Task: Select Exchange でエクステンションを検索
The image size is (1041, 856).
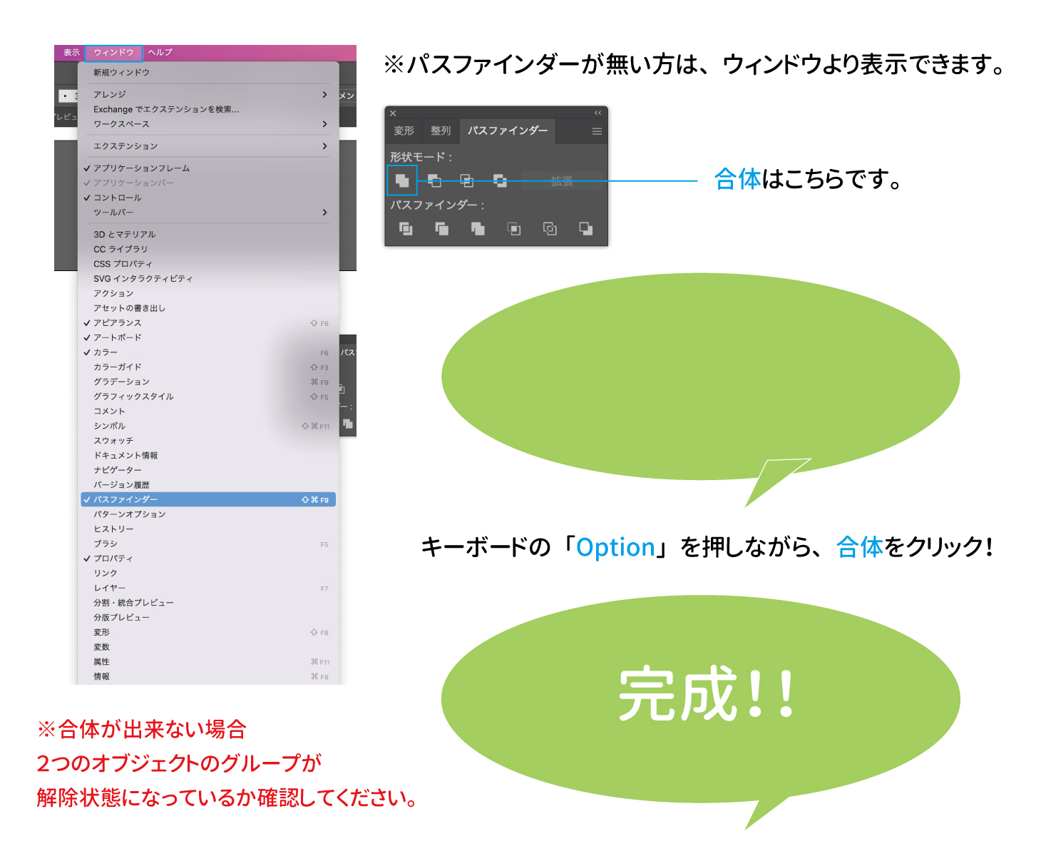Action: [208, 110]
